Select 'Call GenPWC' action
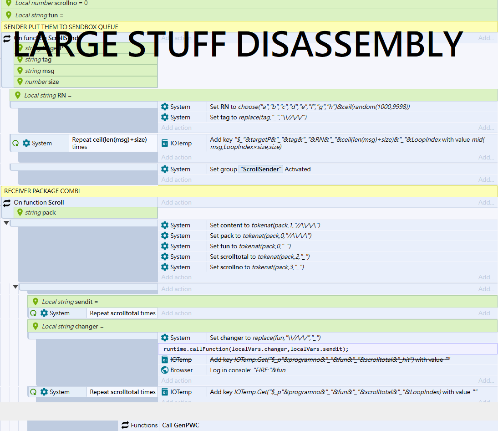Screen dimensions: 498x431 tap(181, 425)
